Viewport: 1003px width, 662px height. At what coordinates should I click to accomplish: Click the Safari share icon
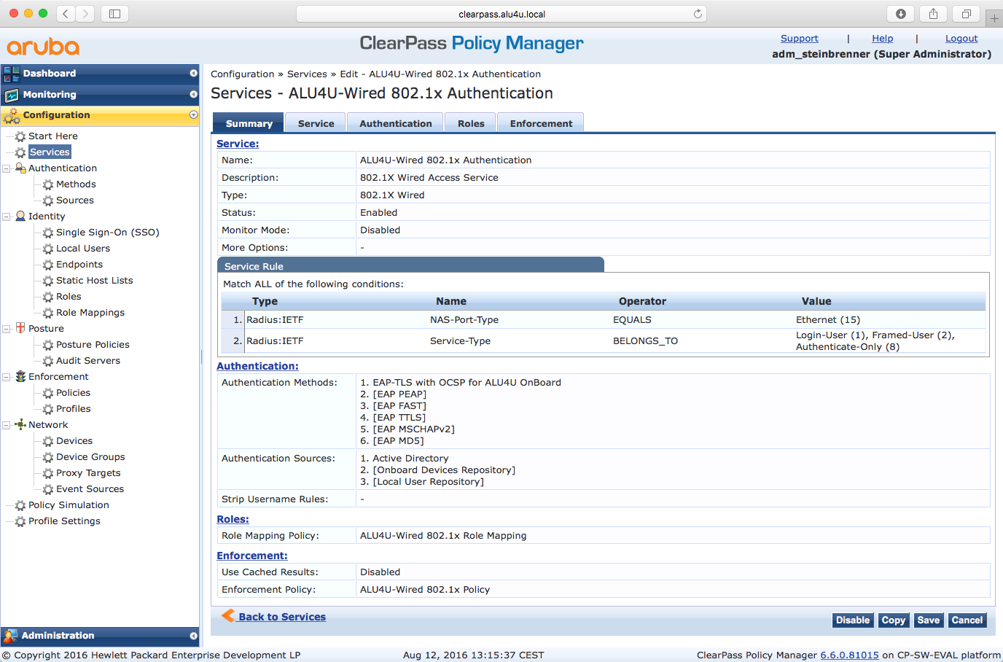933,14
